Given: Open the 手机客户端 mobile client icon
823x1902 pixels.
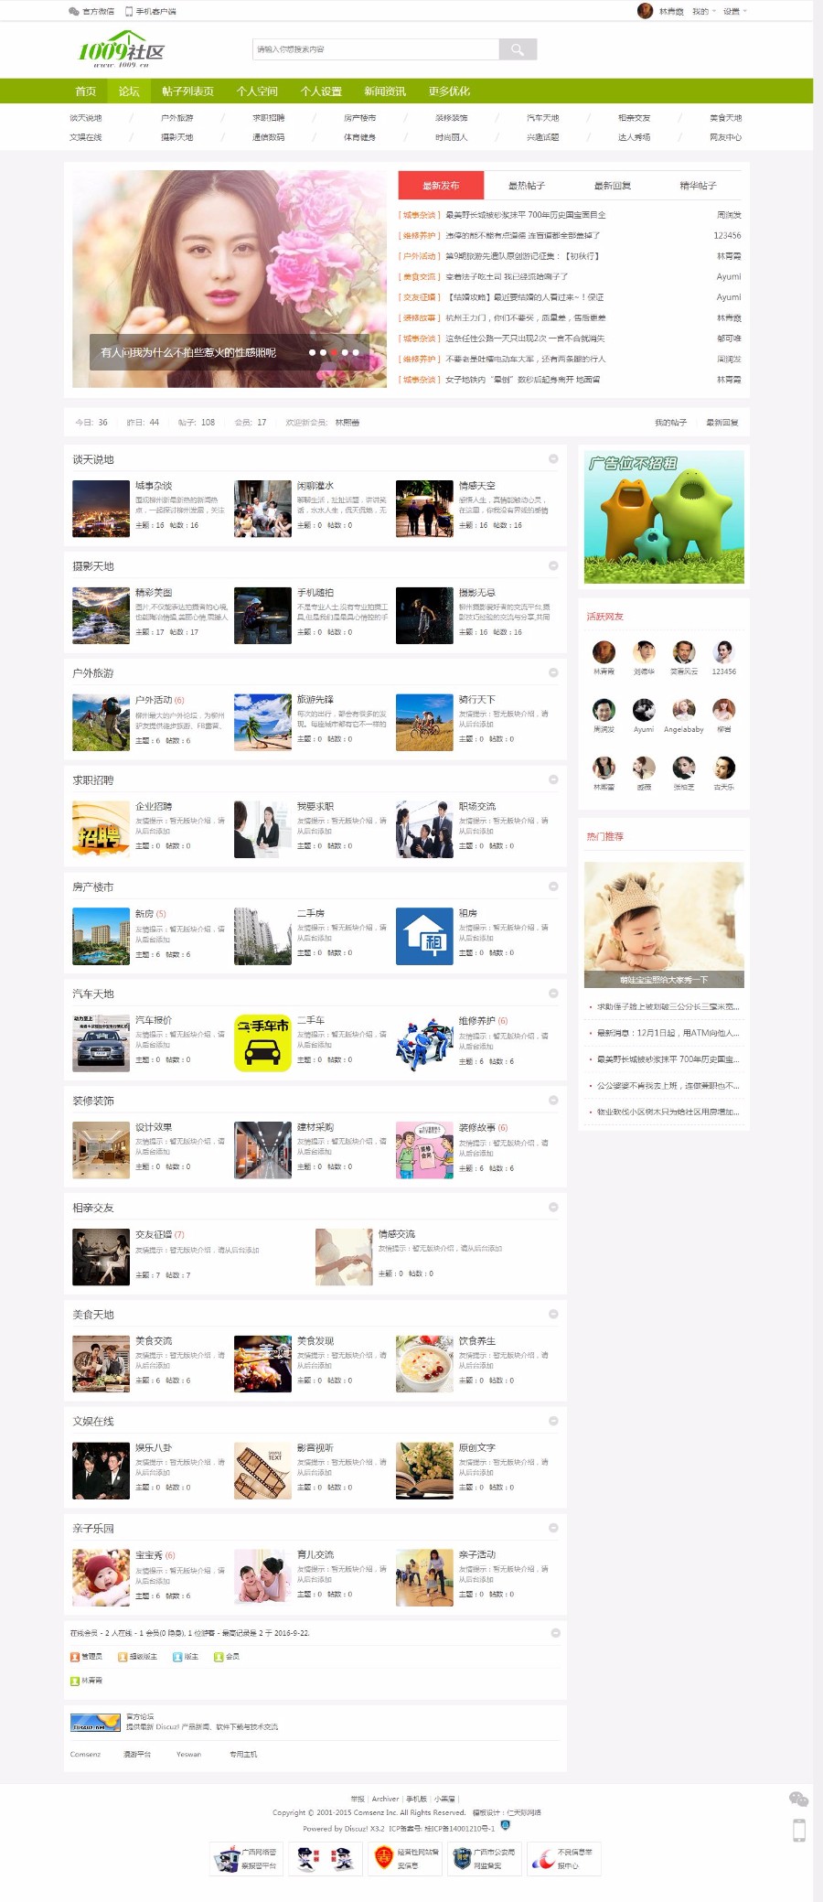Looking at the screenshot, I should point(129,12).
